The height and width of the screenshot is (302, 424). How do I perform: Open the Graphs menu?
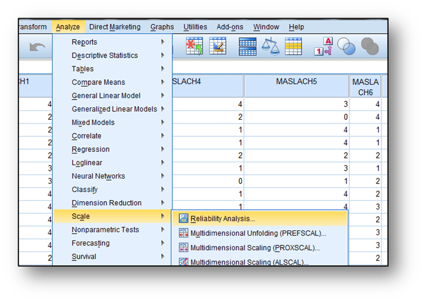point(162,27)
